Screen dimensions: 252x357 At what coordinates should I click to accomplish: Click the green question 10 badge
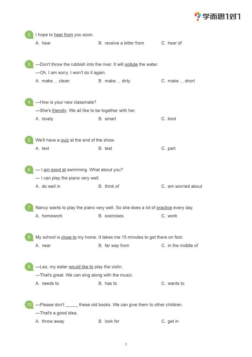[29, 305]
